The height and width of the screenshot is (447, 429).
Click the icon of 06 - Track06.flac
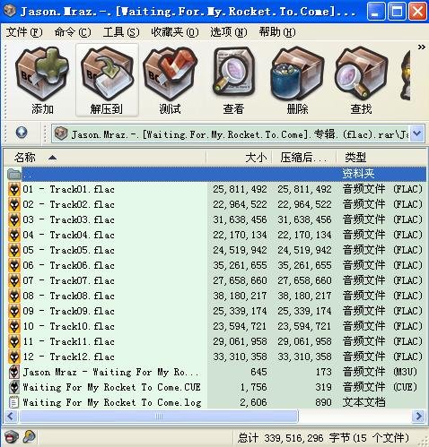pos(14,265)
